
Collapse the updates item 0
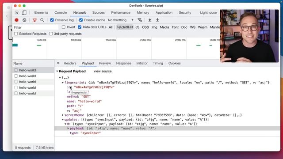(x=65, y=124)
